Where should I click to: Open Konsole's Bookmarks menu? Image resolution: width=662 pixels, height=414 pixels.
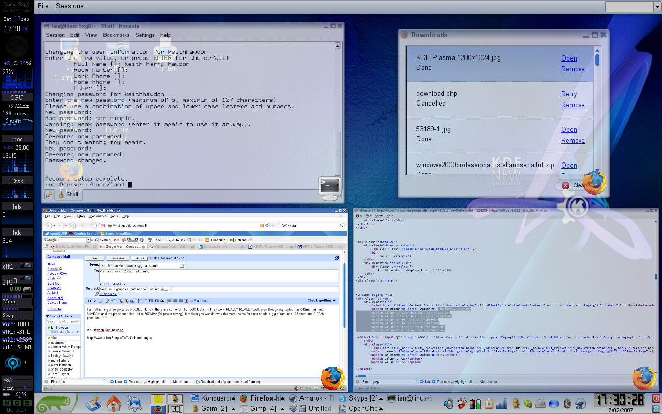[x=116, y=35]
